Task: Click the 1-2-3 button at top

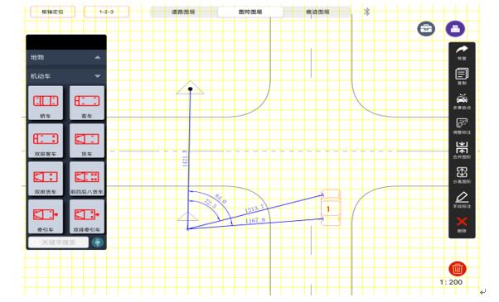Action: (106, 12)
